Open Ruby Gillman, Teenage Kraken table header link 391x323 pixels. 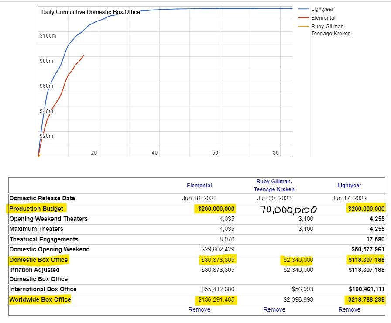[x=274, y=186]
